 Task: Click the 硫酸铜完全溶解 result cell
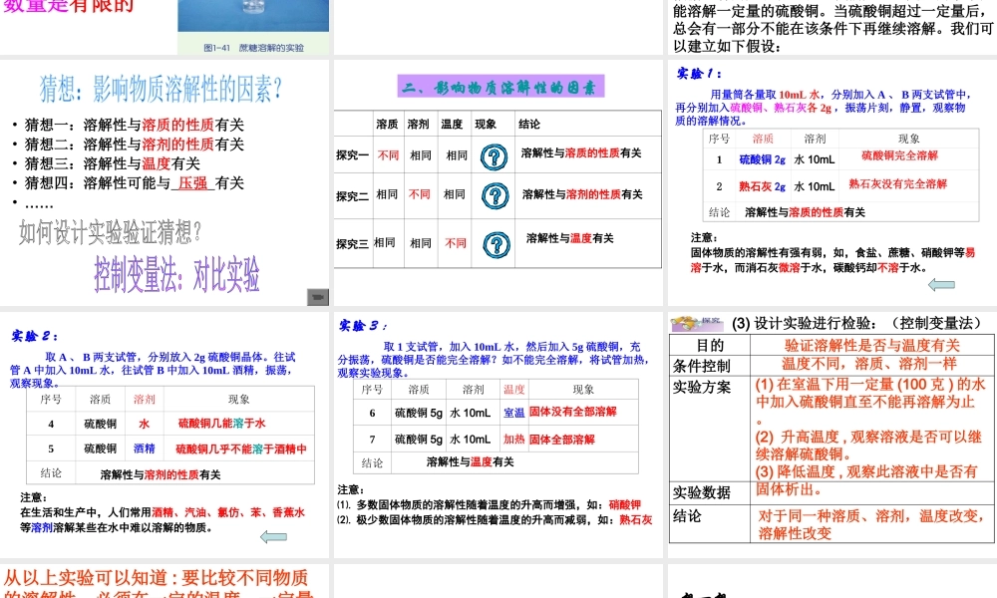coord(899,155)
